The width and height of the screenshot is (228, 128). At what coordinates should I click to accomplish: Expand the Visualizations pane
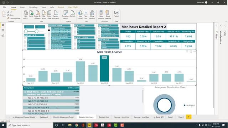pyautogui.click(x=221, y=26)
